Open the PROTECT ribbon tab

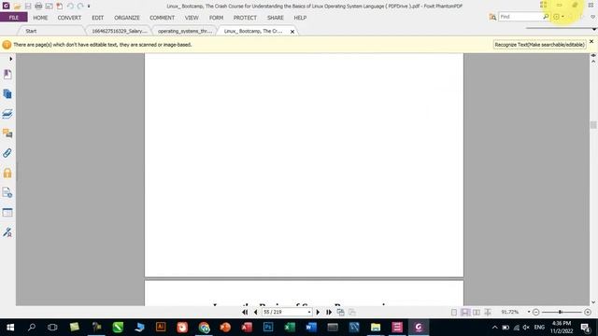pyautogui.click(x=245, y=18)
